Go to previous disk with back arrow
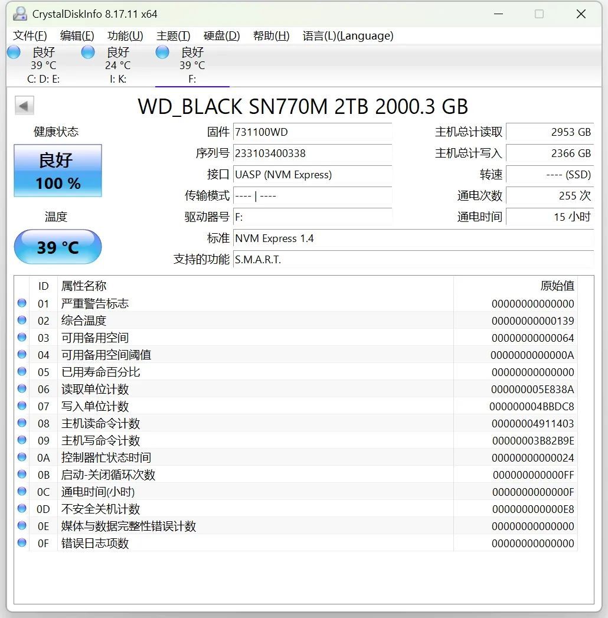This screenshot has width=608, height=618. [24, 106]
